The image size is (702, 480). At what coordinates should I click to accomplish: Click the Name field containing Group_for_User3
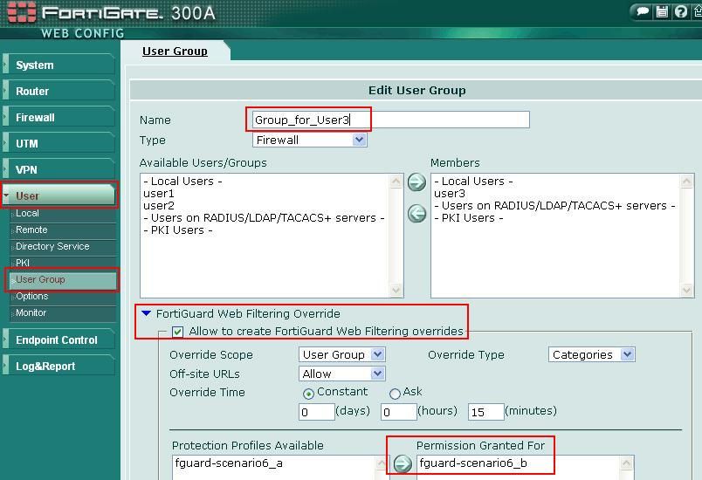(x=389, y=120)
